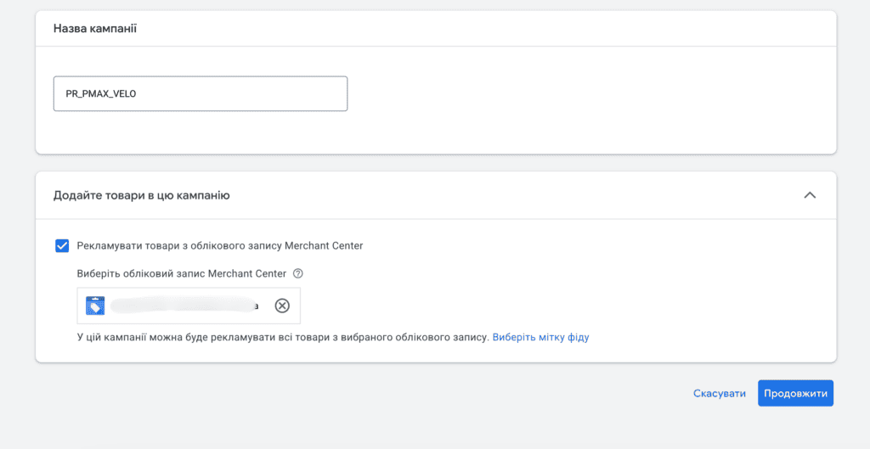The width and height of the screenshot is (870, 449).
Task: Click the campaign name field PR_PMAX_VELO
Action: [201, 93]
